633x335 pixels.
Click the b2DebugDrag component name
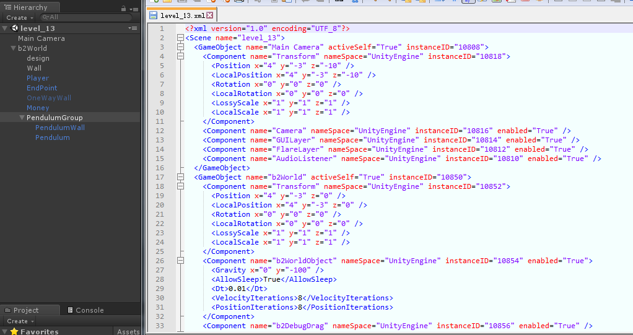tap(300, 325)
